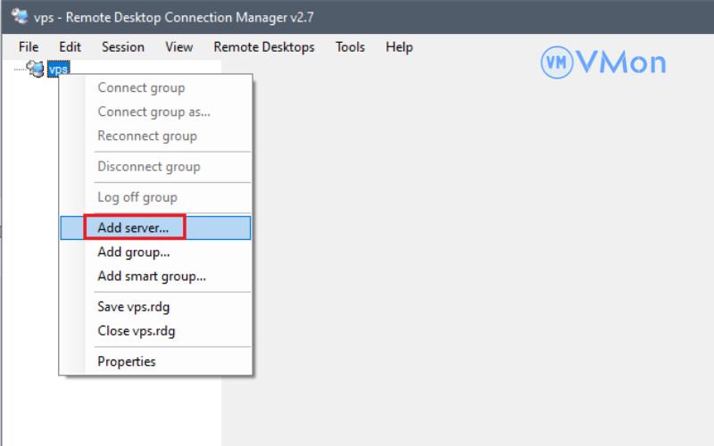Open the View menu
The width and height of the screenshot is (714, 446).
tap(179, 47)
